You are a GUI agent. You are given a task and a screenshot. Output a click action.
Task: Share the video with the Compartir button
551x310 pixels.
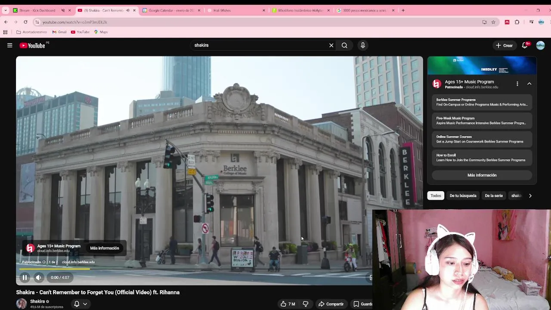coord(331,304)
